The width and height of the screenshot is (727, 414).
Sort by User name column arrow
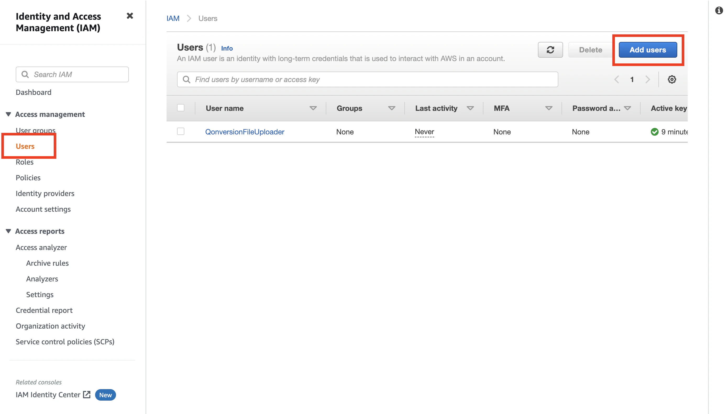click(313, 108)
